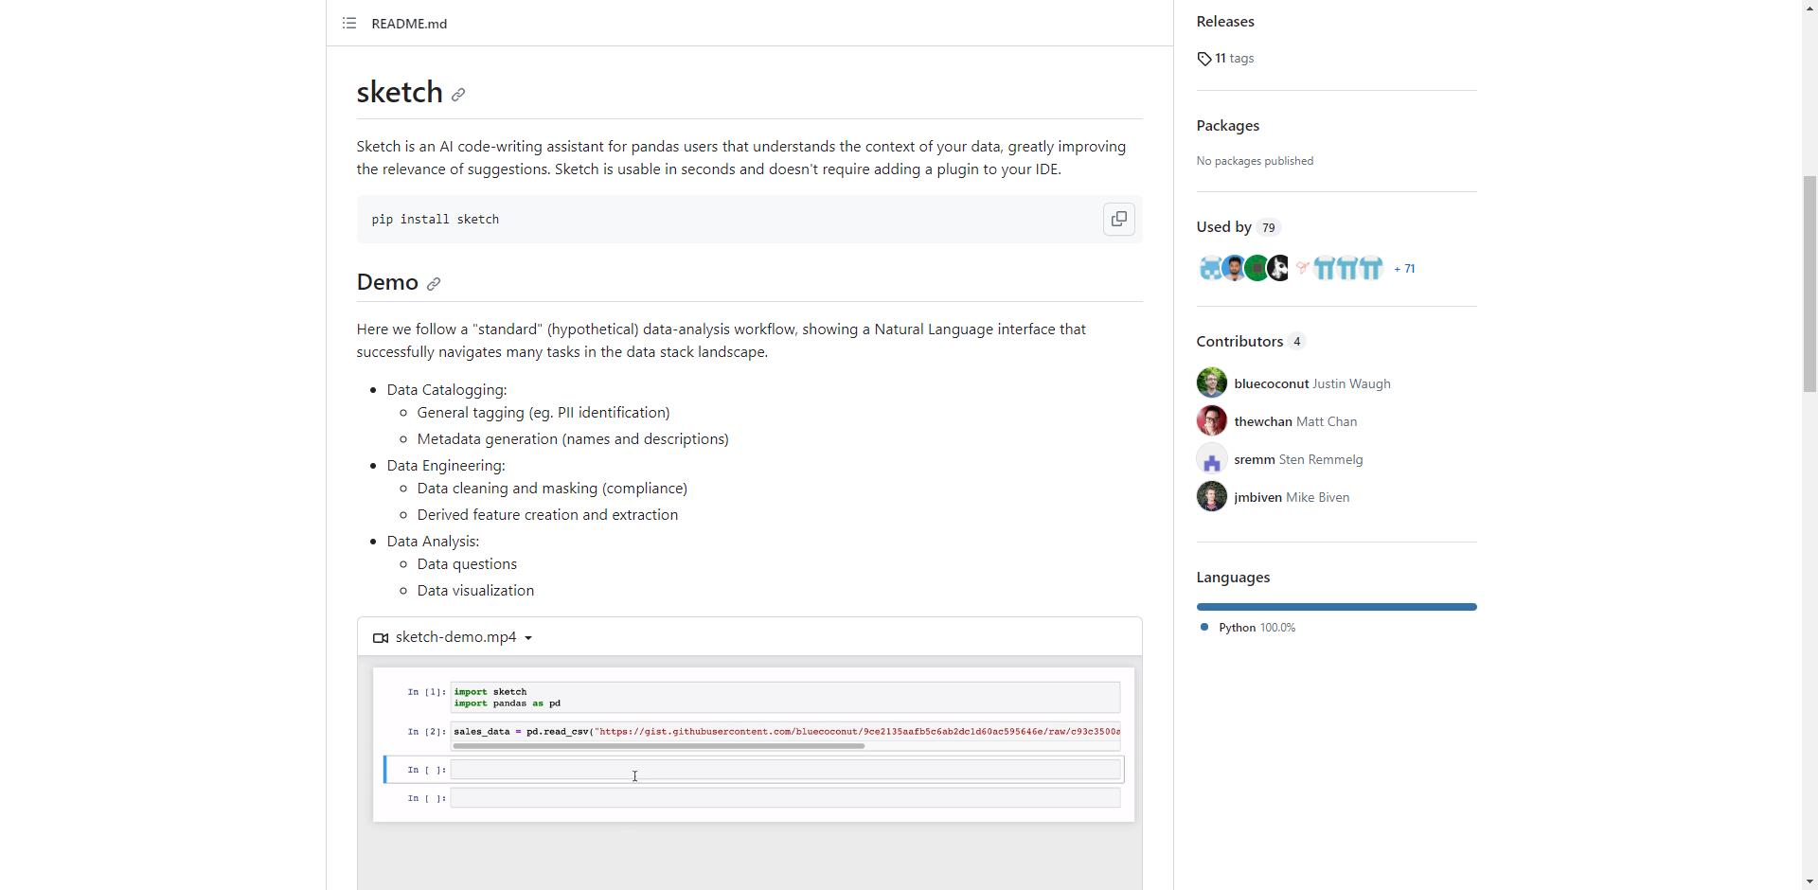This screenshot has width=1818, height=890.
Task: Click the tag icon under Releases
Action: click(1204, 59)
